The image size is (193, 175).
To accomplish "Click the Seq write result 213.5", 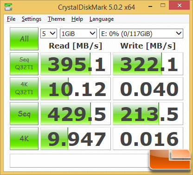I will (x=148, y=114).
